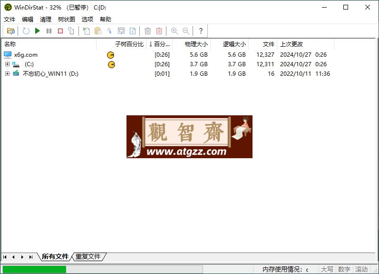Click the gray delete to recycle bin icon
The width and height of the screenshot is (379, 274).
148,31
